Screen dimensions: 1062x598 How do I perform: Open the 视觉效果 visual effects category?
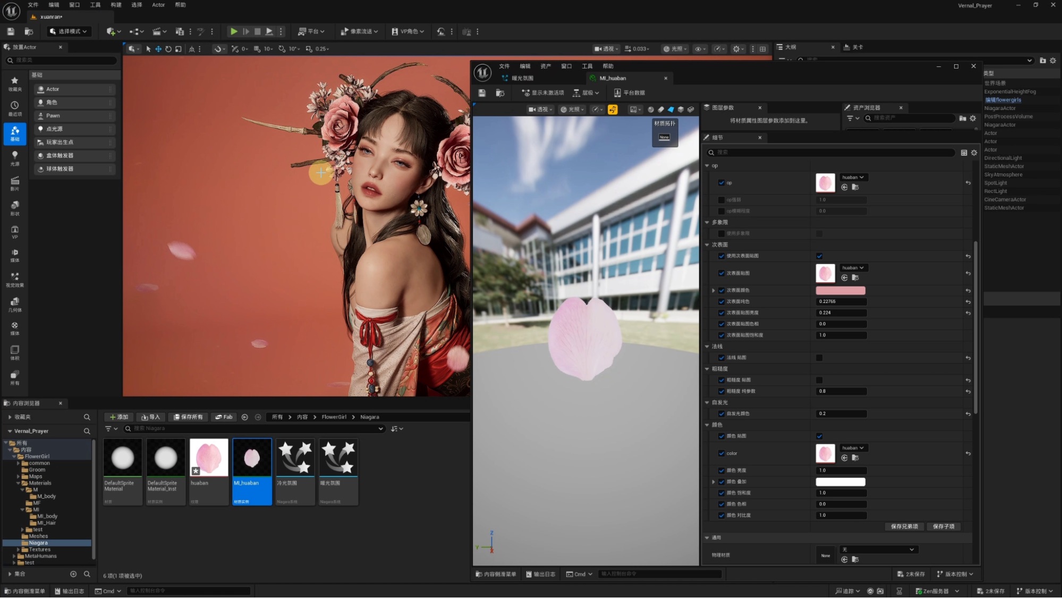[15, 280]
